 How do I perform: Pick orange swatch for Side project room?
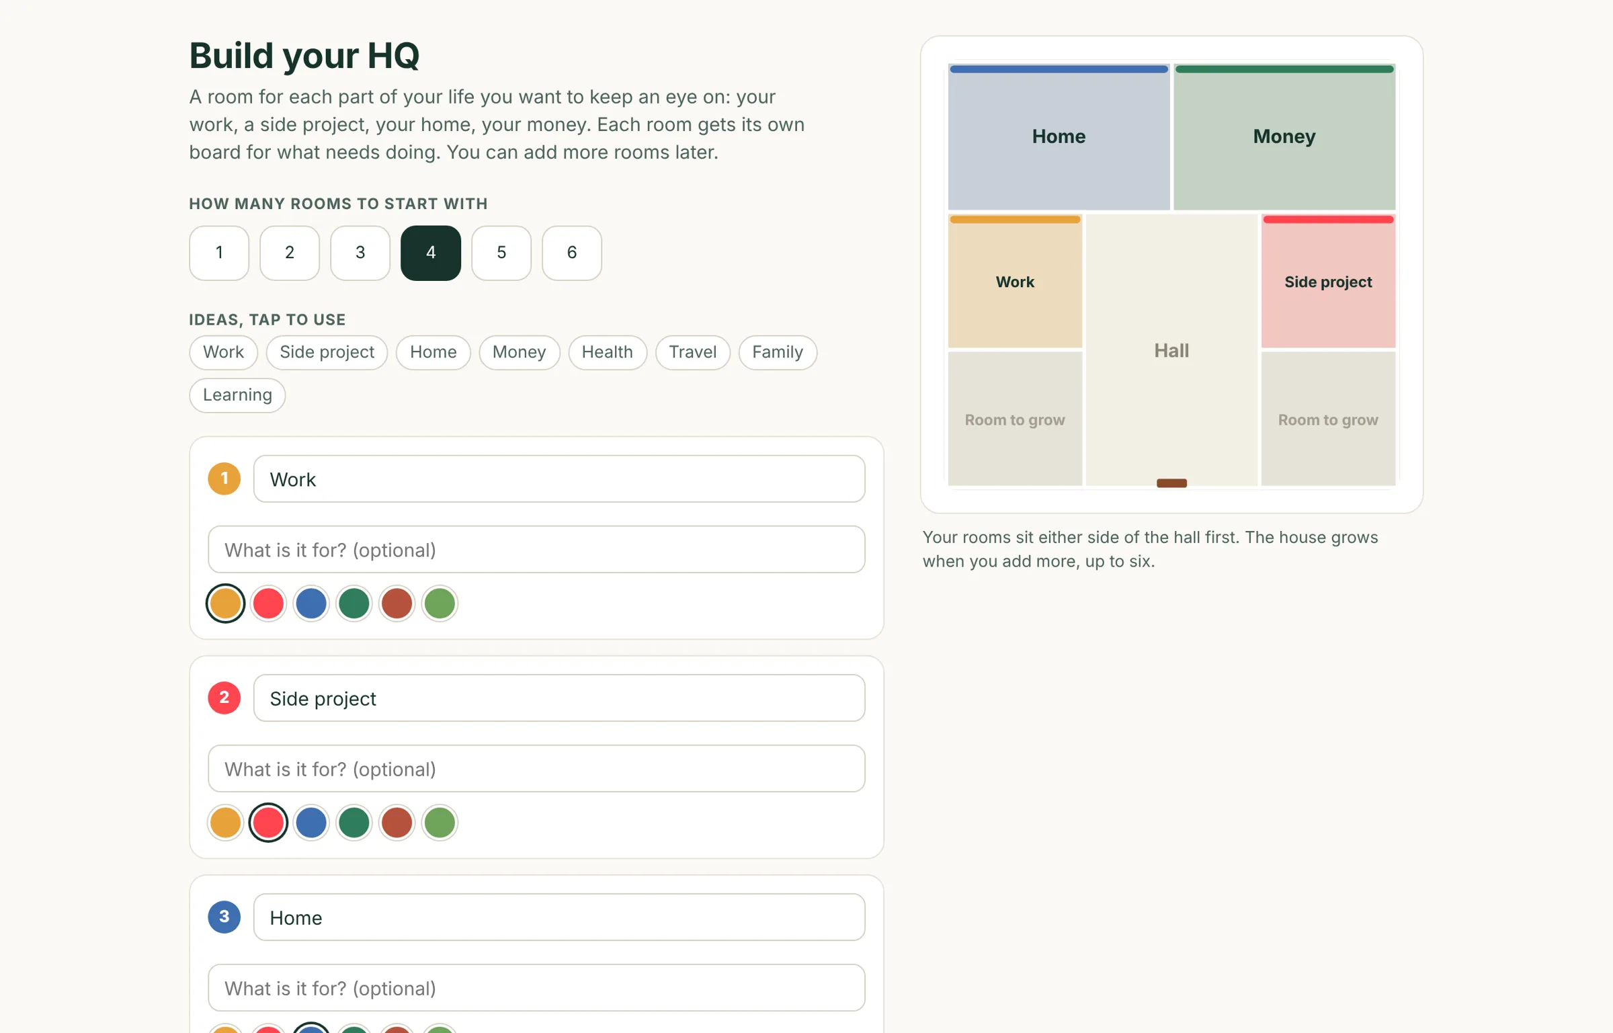coord(225,823)
